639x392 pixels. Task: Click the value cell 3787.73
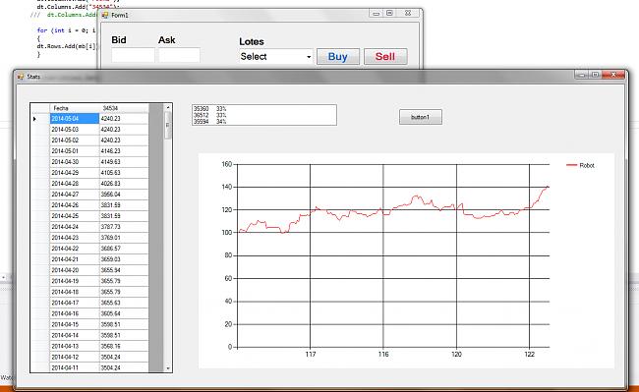(x=124, y=227)
